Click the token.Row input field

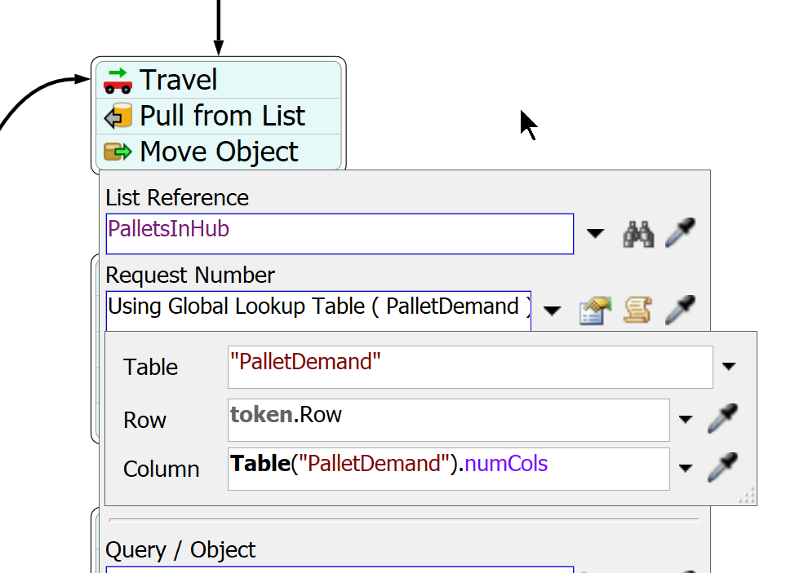pyautogui.click(x=448, y=419)
